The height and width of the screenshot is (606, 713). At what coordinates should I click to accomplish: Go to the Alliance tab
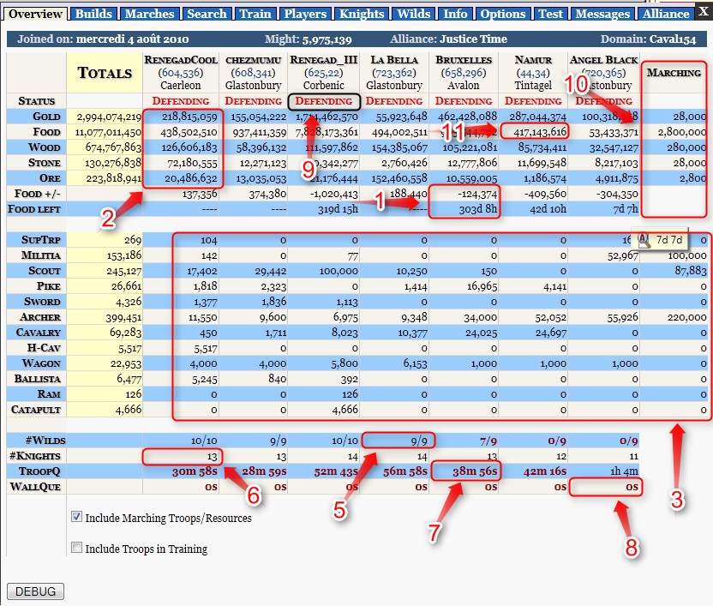[666, 14]
